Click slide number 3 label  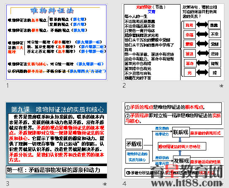click(8, 184)
